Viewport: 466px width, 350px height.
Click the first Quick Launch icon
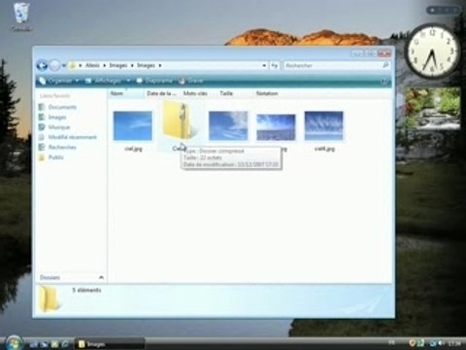(x=33, y=344)
